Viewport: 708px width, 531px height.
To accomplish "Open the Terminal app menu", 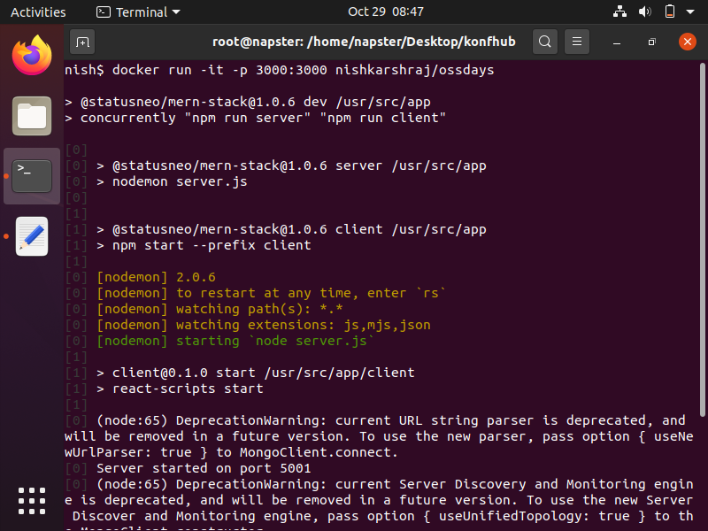I will (x=138, y=12).
